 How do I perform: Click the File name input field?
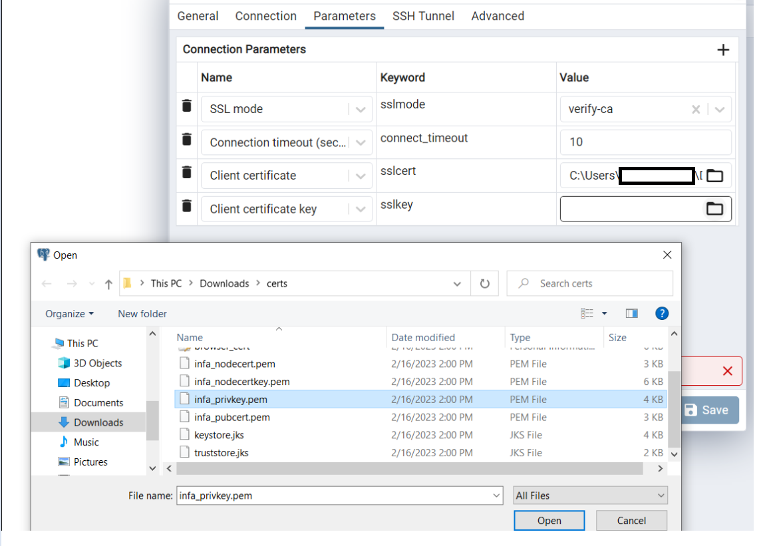pos(340,495)
